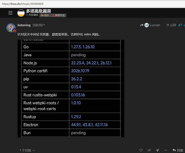Click the reply-to arrow icon

coord(142,25)
